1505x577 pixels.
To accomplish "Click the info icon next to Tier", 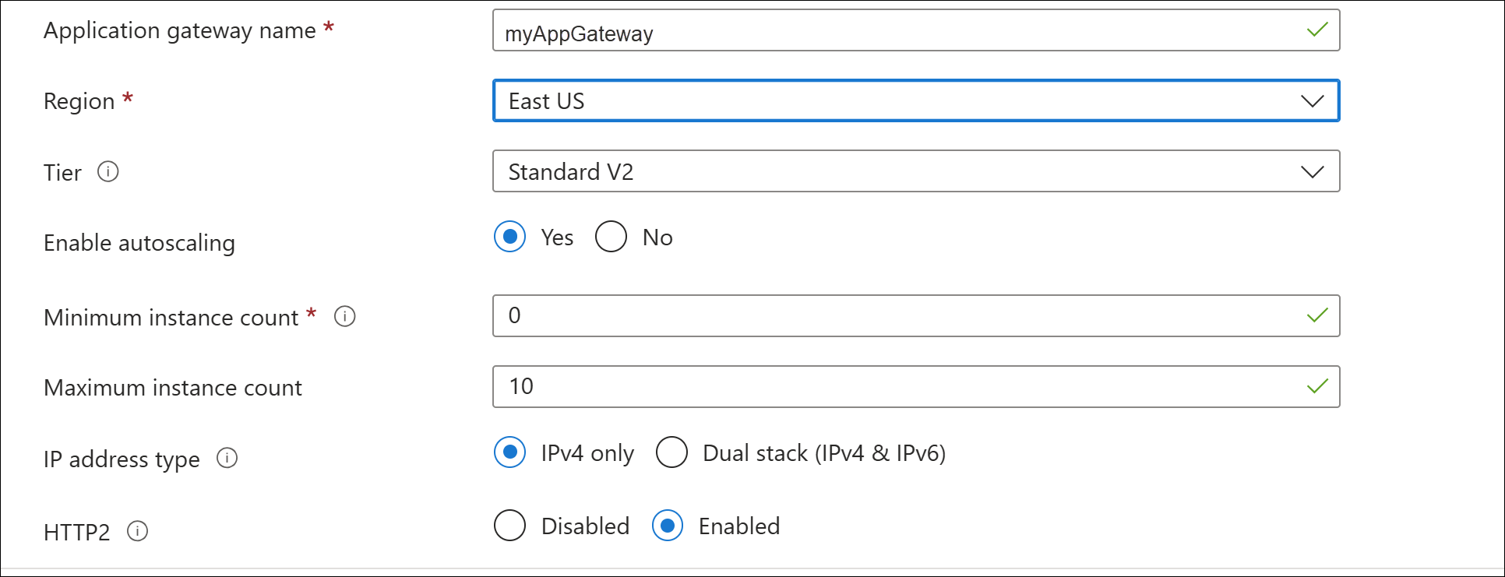I will pyautogui.click(x=108, y=172).
